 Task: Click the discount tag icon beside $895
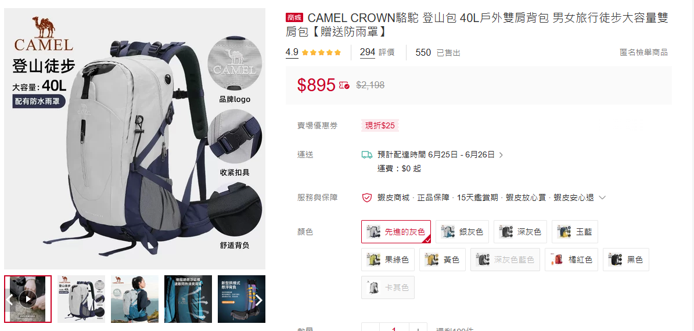344,85
